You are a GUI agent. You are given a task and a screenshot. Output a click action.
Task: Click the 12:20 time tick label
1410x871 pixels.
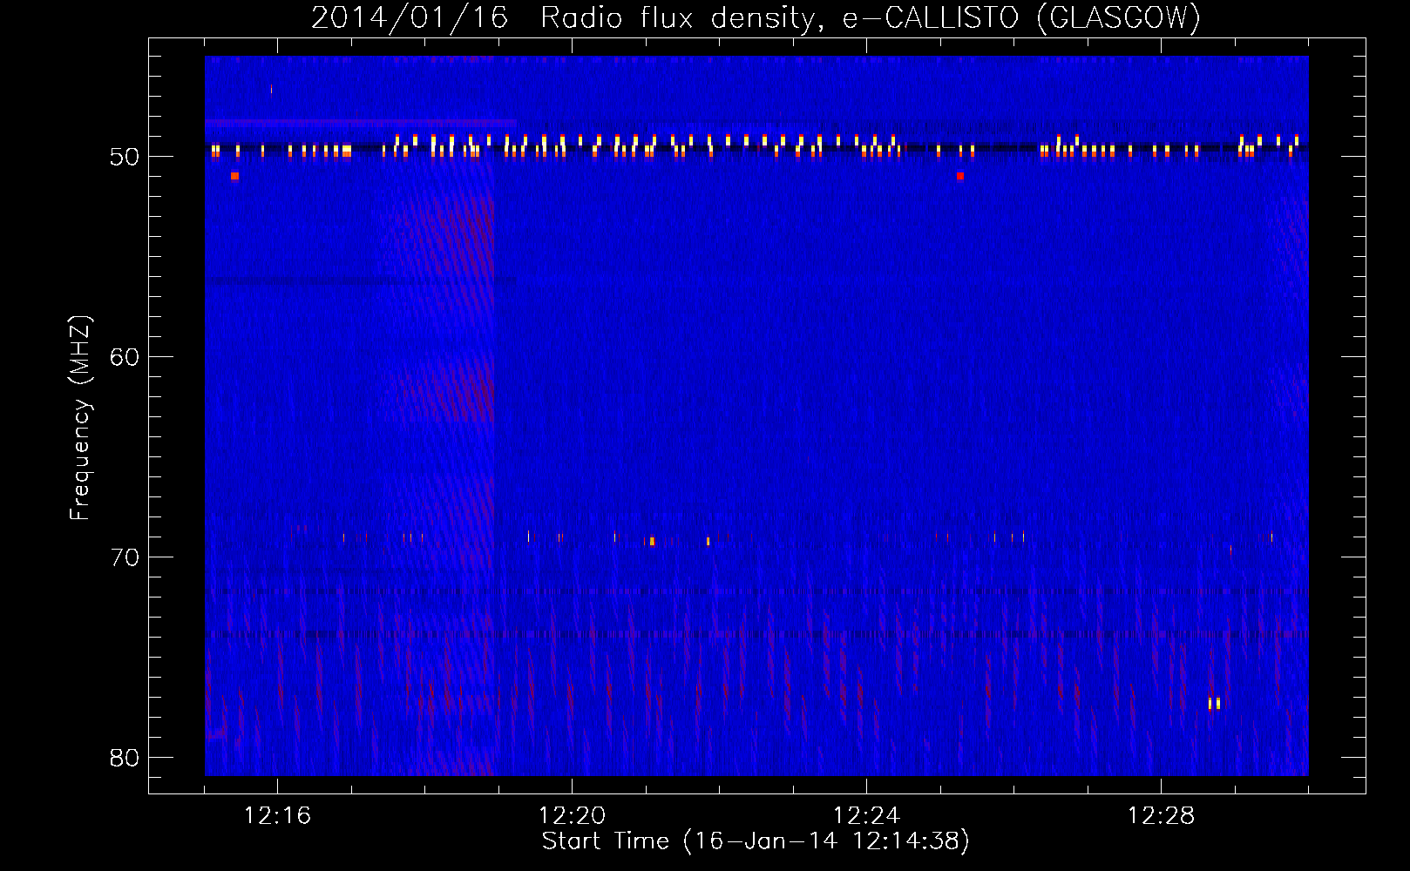pos(572,816)
